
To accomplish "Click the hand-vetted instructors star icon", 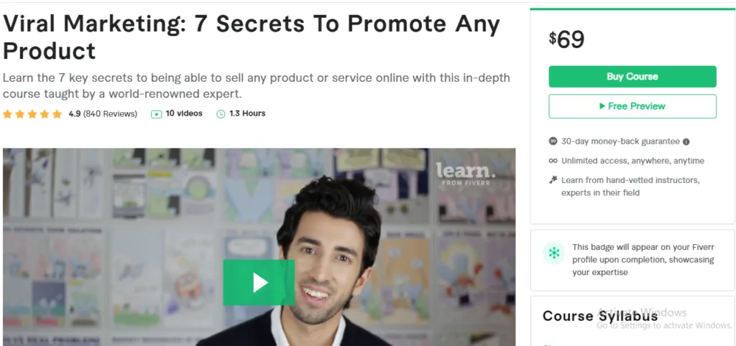I will pos(553,180).
